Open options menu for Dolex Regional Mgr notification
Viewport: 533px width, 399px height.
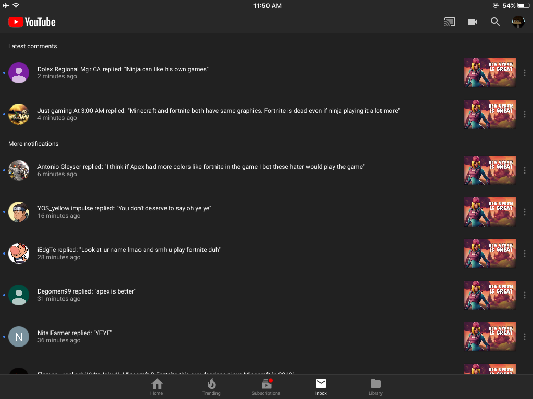tap(525, 73)
